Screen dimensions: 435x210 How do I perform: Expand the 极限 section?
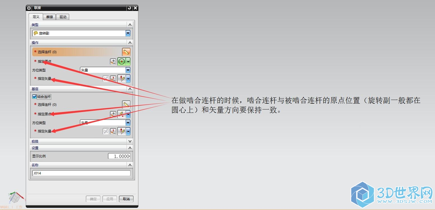tap(130, 141)
